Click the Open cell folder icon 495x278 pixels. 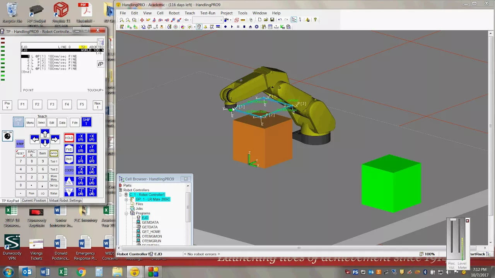click(x=266, y=20)
